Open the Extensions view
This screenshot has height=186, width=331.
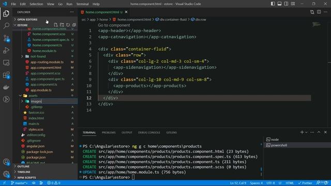pos(6,75)
